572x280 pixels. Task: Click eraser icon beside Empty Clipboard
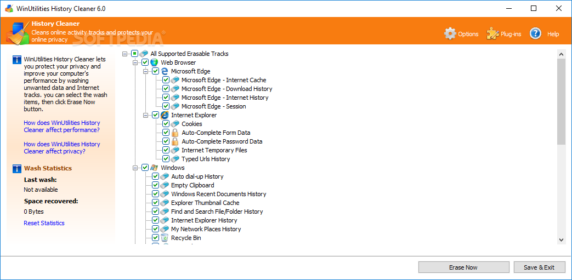165,185
